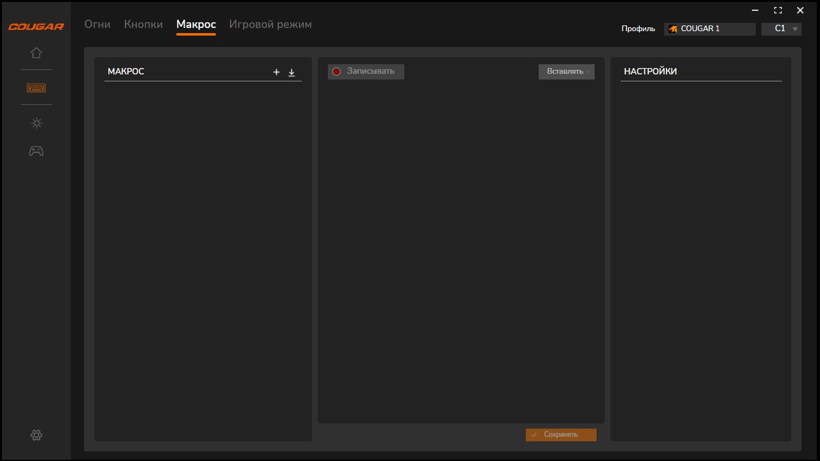Click the COUGAR 1 profile name field

[x=710, y=29]
